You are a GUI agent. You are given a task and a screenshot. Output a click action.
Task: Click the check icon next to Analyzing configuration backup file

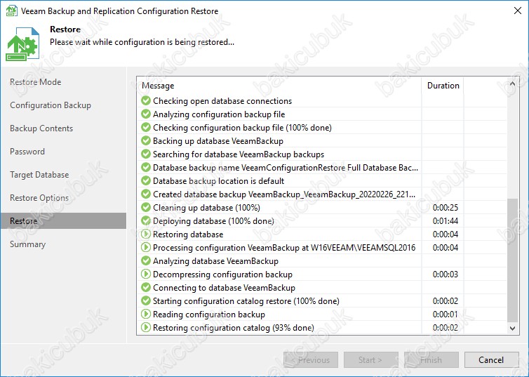146,114
